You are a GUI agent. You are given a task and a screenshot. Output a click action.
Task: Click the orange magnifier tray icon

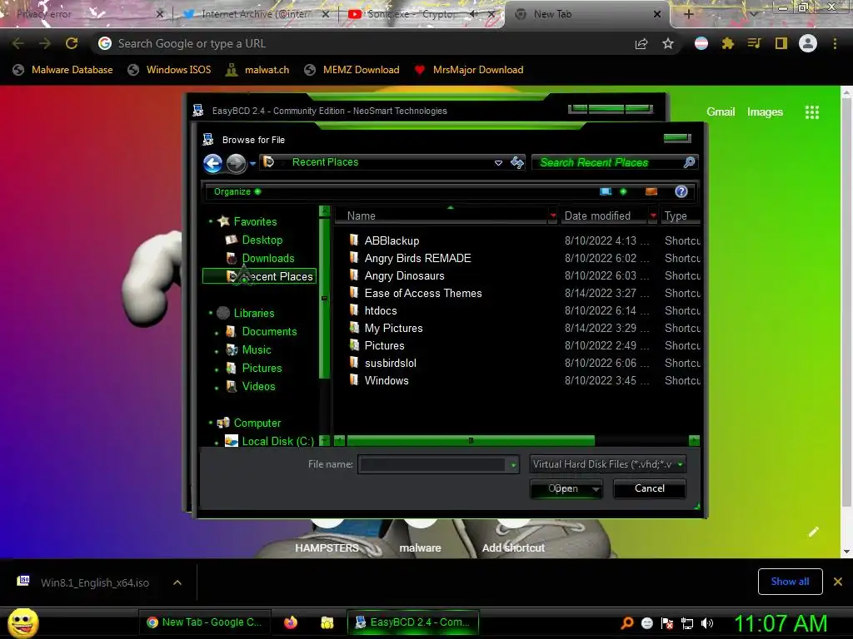[x=626, y=623]
